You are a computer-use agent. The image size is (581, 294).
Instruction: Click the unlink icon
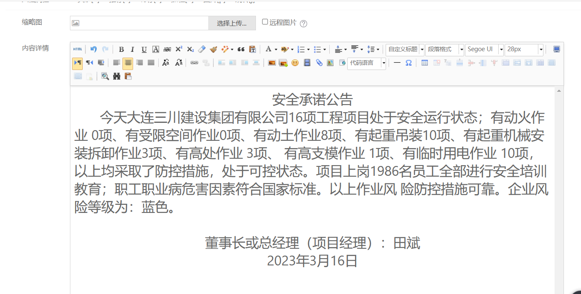click(206, 63)
